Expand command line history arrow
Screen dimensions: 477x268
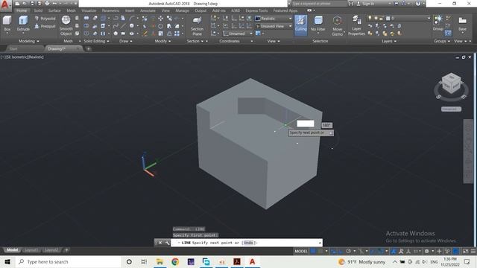click(x=320, y=243)
